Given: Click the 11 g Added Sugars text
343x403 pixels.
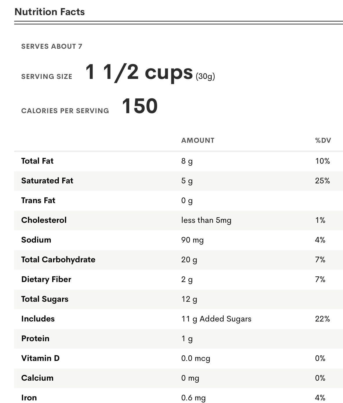Looking at the screenshot, I should (x=216, y=319).
